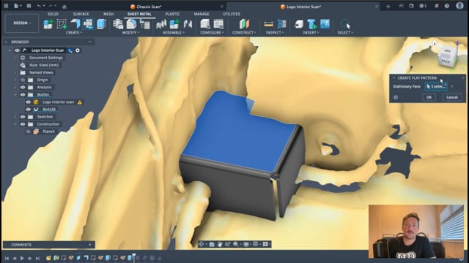This screenshot has width=469, height=263.
Task: Switch to the PLASTIC tab
Action: tap(173, 14)
